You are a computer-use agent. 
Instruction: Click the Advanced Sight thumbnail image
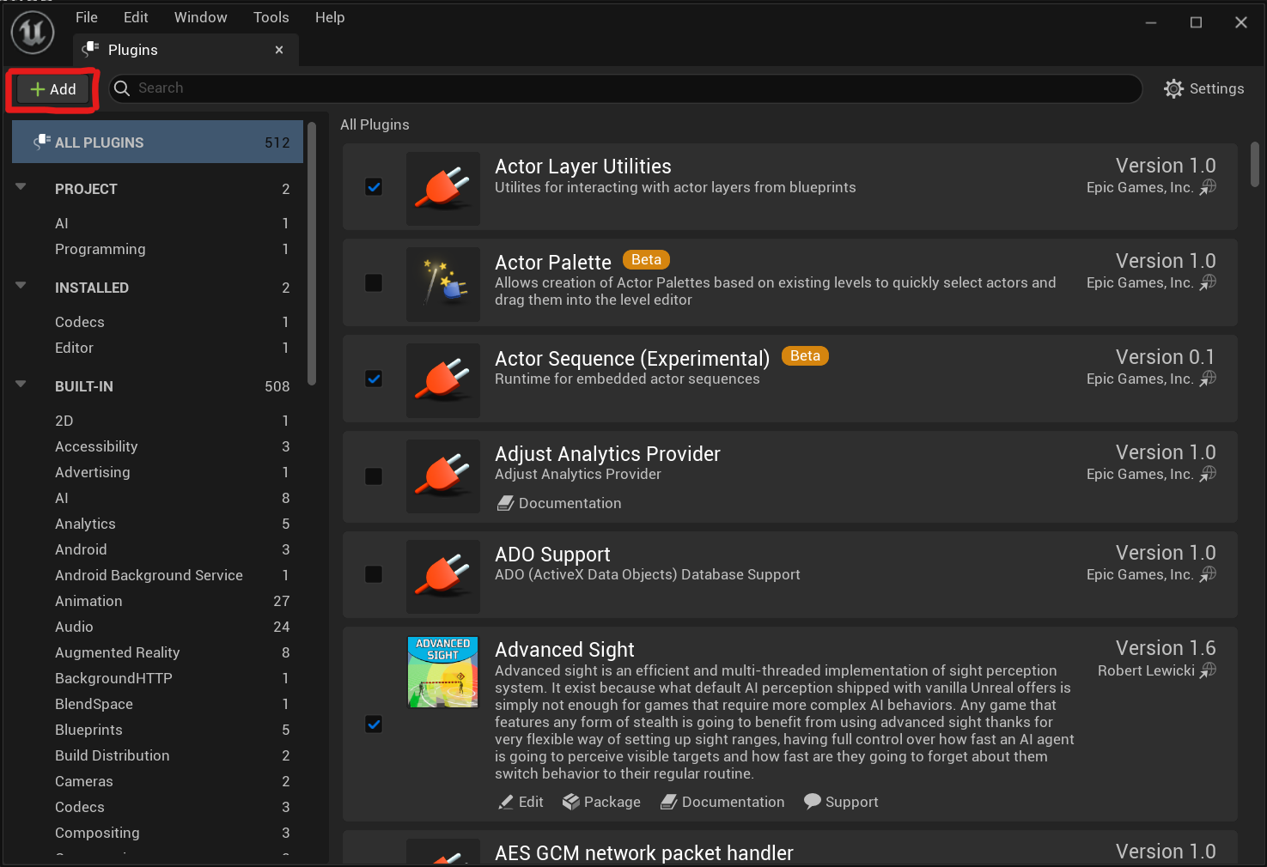[x=443, y=671]
